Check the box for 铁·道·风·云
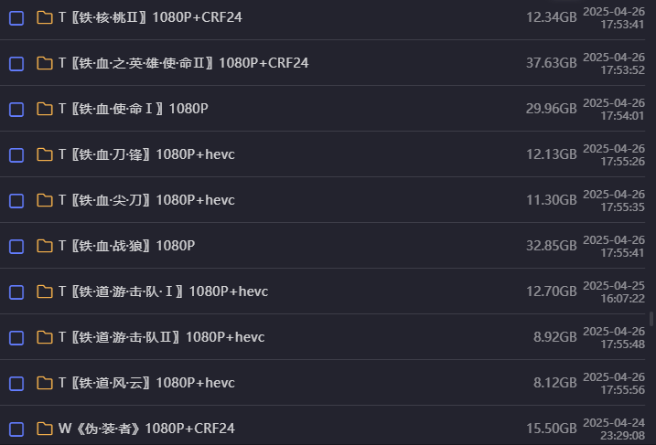Screen dimensions: 656x445 16,384
